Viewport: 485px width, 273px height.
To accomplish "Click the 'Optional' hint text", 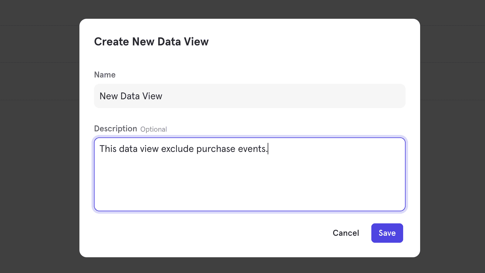I will point(153,129).
